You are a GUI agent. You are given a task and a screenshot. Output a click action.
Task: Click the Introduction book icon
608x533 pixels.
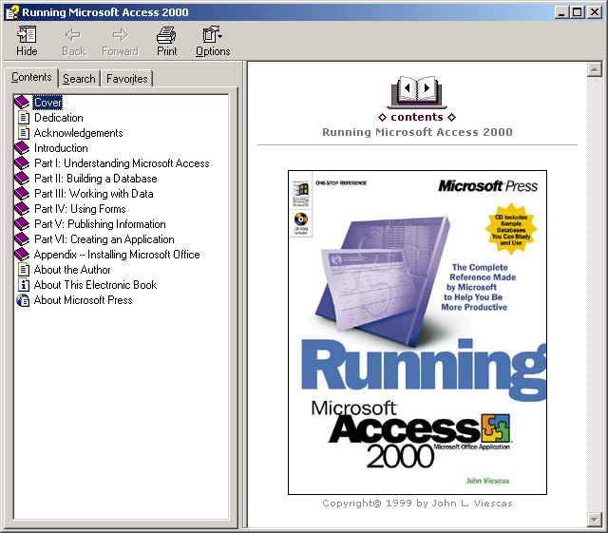[x=22, y=148]
